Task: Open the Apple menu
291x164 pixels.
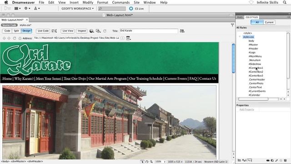Action: pyautogui.click(x=6, y=2)
